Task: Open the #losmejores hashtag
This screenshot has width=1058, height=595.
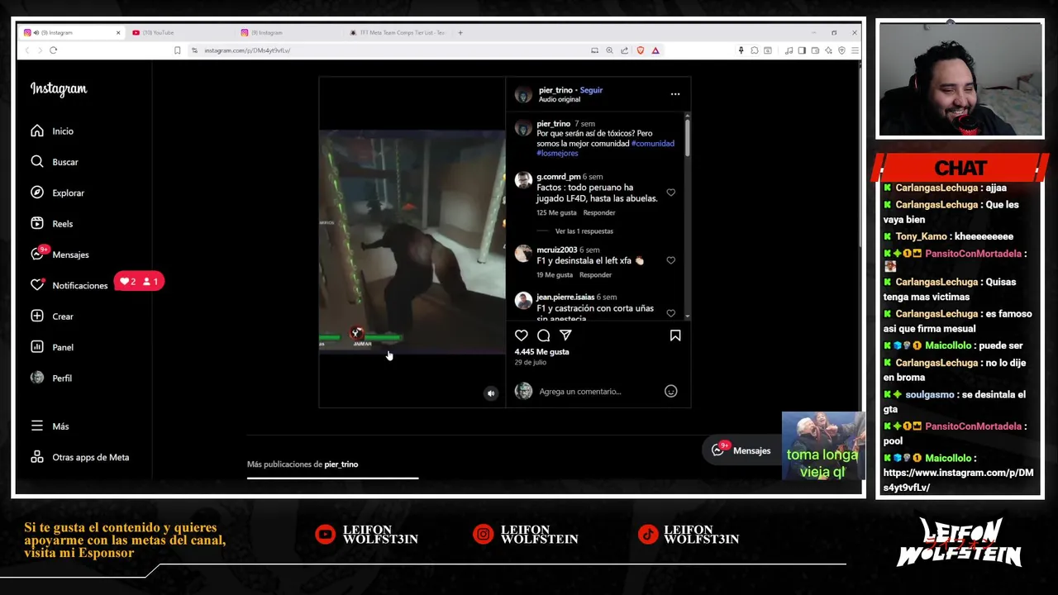Action: [x=557, y=154]
